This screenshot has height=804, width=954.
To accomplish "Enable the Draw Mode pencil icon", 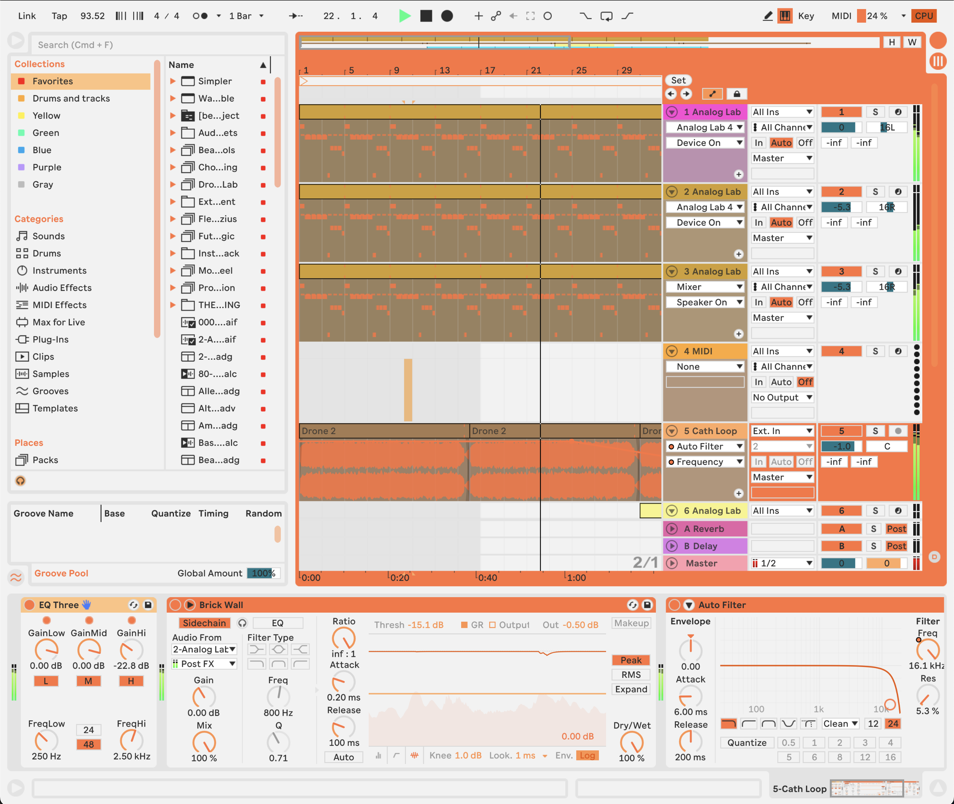I will click(768, 16).
